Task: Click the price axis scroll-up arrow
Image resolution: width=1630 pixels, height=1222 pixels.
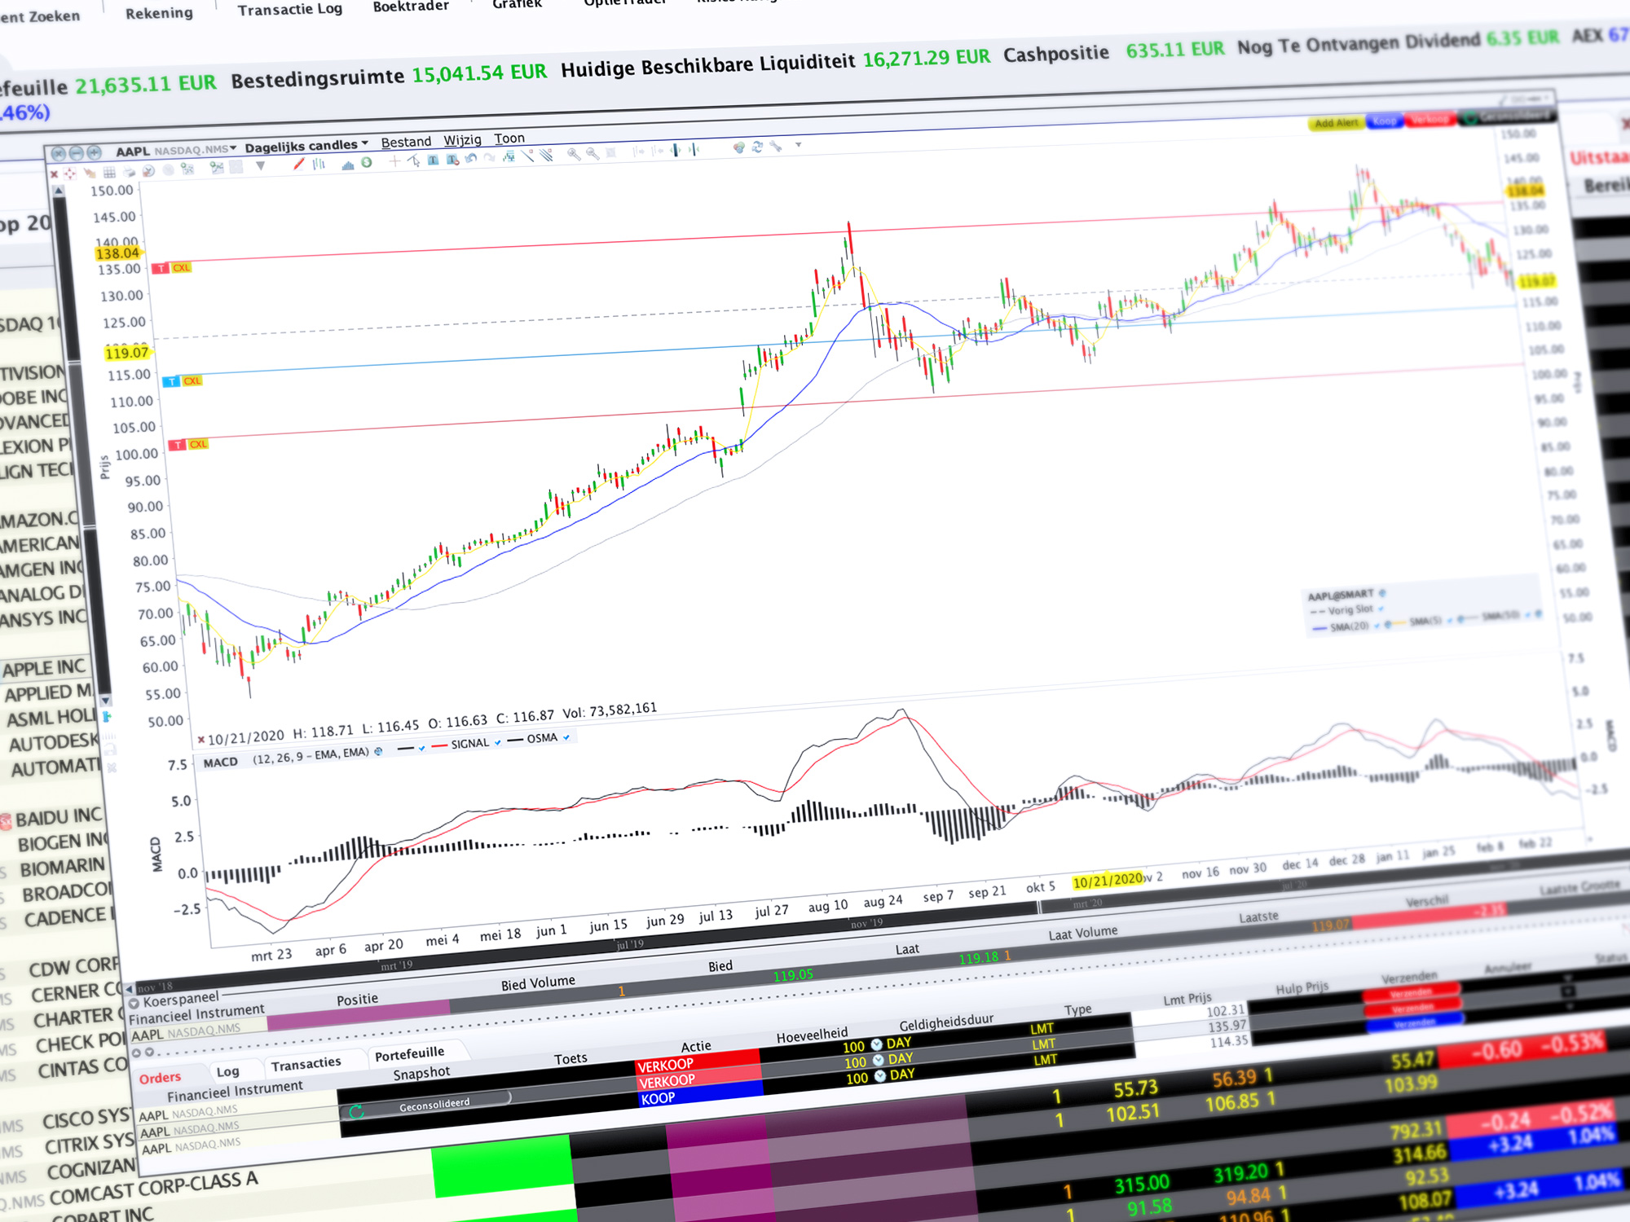Action: [x=59, y=191]
